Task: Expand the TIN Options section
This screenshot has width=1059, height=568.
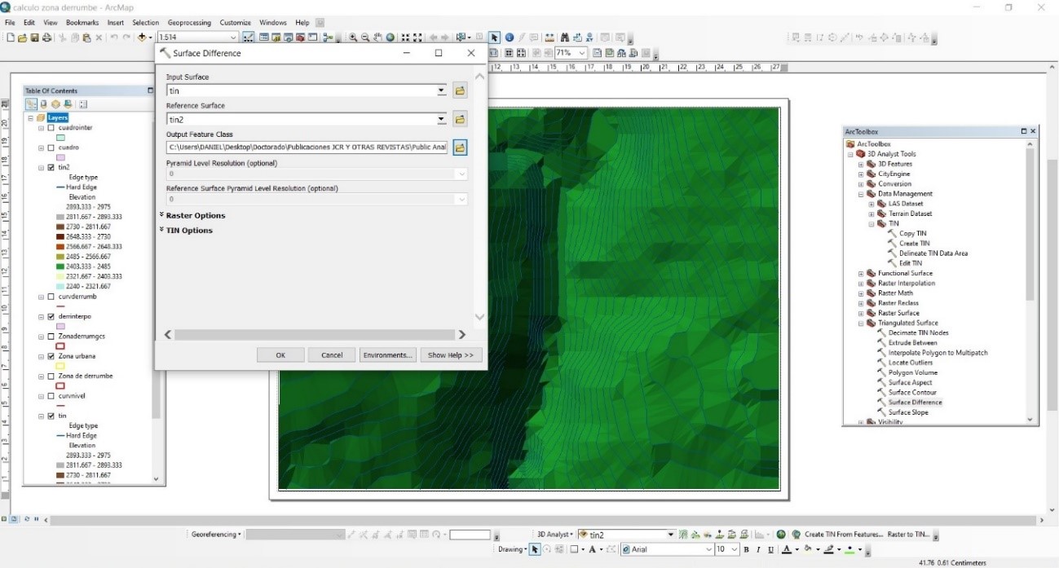Action: (x=189, y=231)
